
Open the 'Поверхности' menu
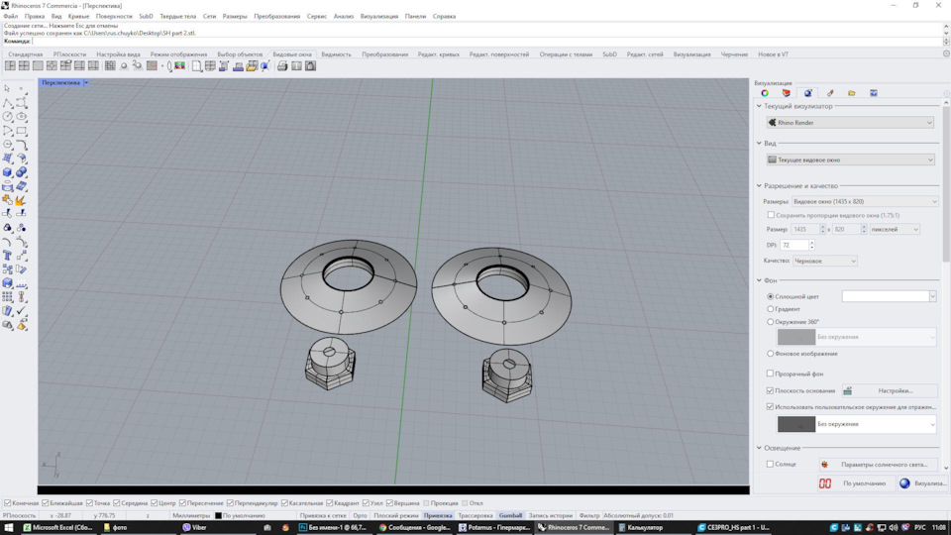coord(113,17)
